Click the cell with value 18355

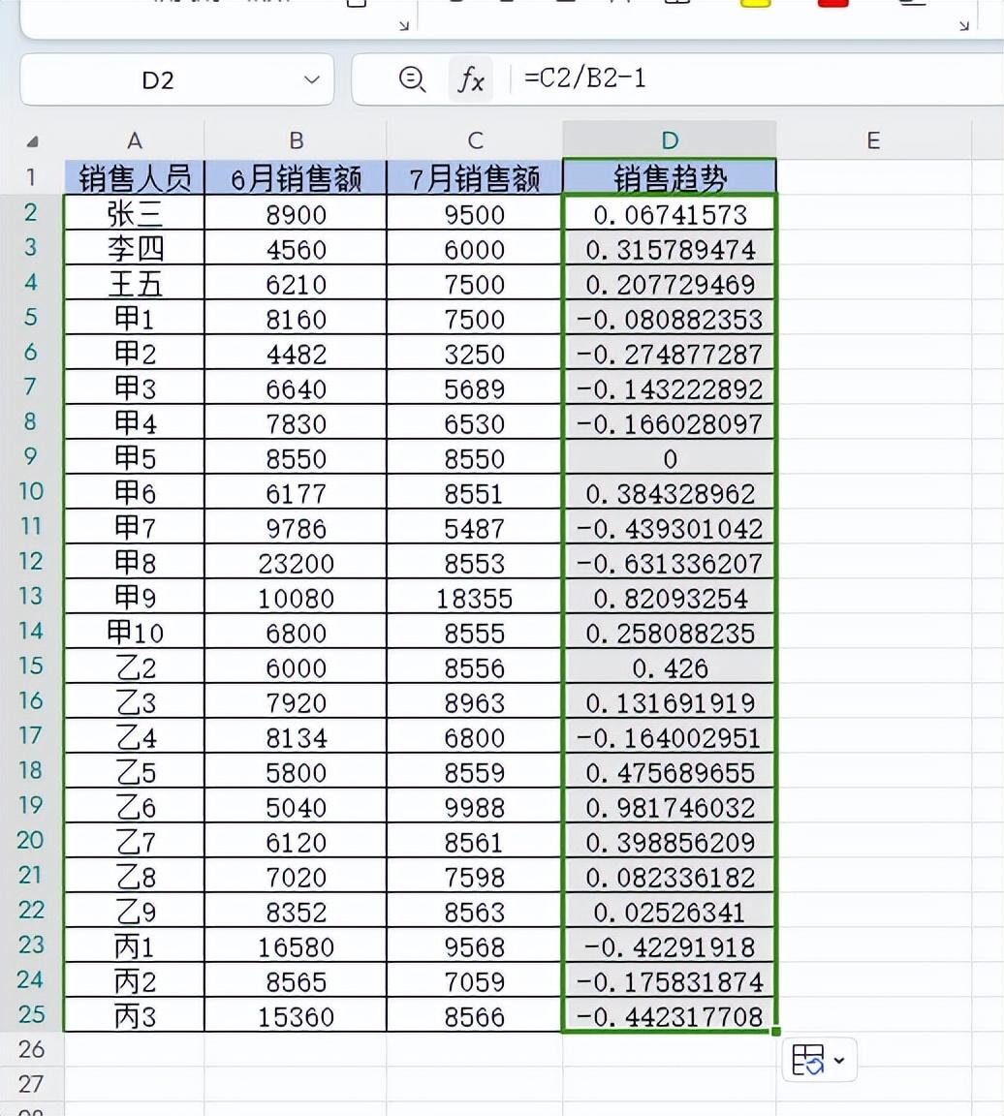coord(474,597)
